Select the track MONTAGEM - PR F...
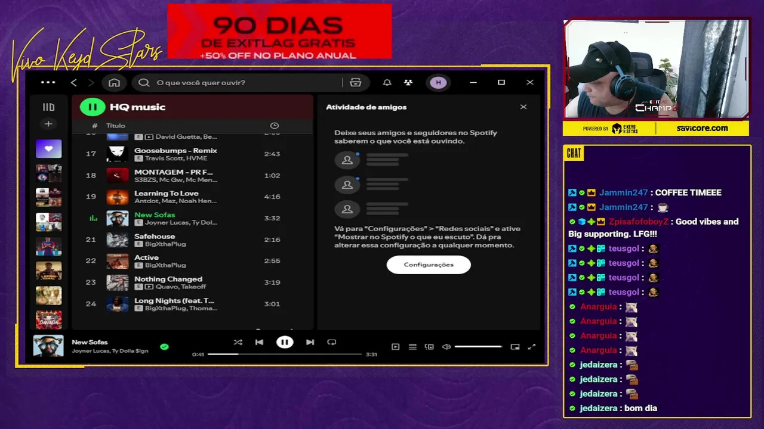The image size is (764, 429). [192, 175]
